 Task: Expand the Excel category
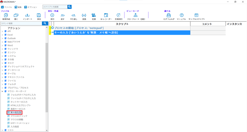pyautogui.click(x=2, y=35)
